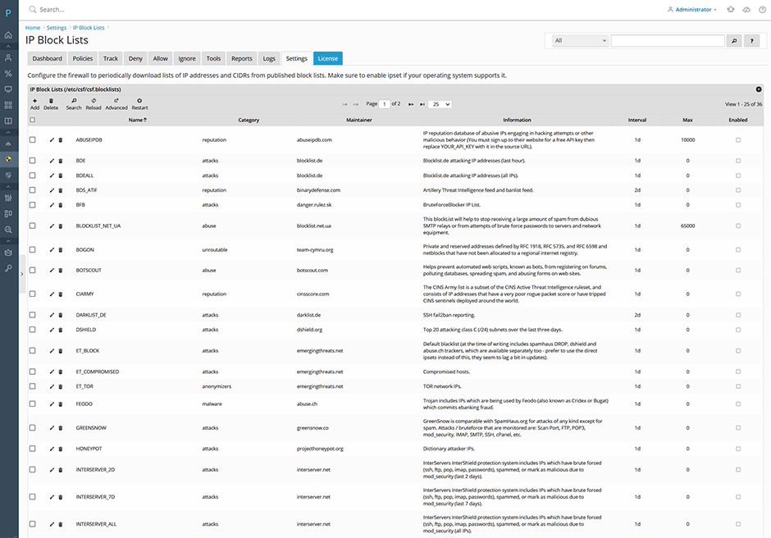Edit the ABUSEIPDB entry with pencil icon
This screenshot has height=538, width=771.
(x=52, y=140)
